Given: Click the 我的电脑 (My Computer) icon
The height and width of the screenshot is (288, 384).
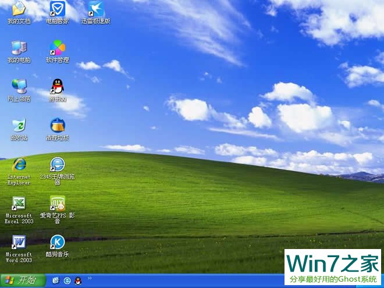Looking at the screenshot, I should [x=19, y=48].
